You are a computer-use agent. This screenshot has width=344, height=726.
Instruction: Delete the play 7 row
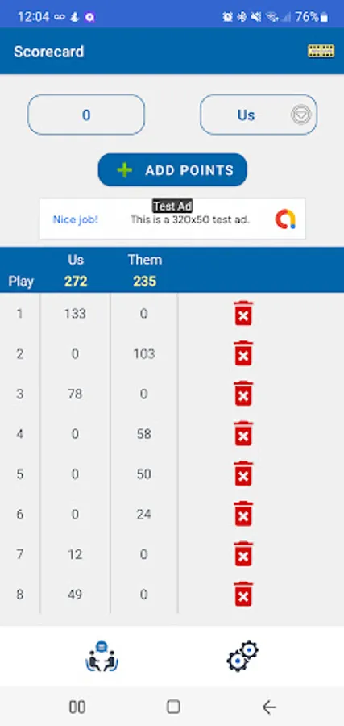[243, 554]
